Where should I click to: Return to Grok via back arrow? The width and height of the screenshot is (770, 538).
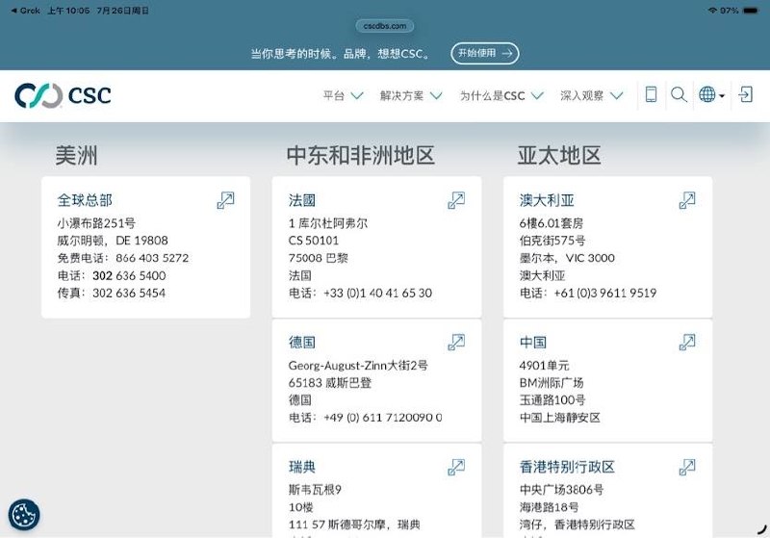[x=25, y=11]
